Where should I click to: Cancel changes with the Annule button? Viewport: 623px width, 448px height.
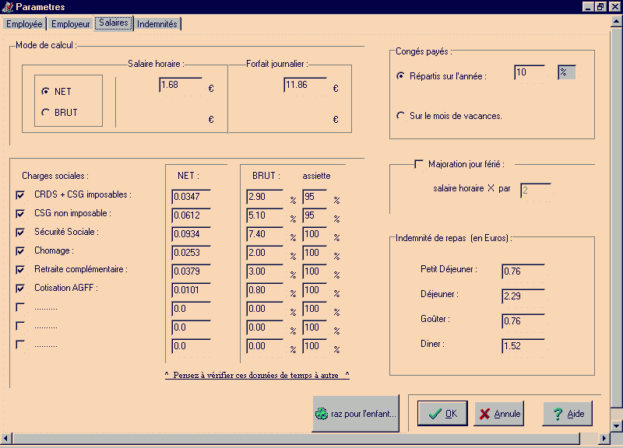pos(499,414)
